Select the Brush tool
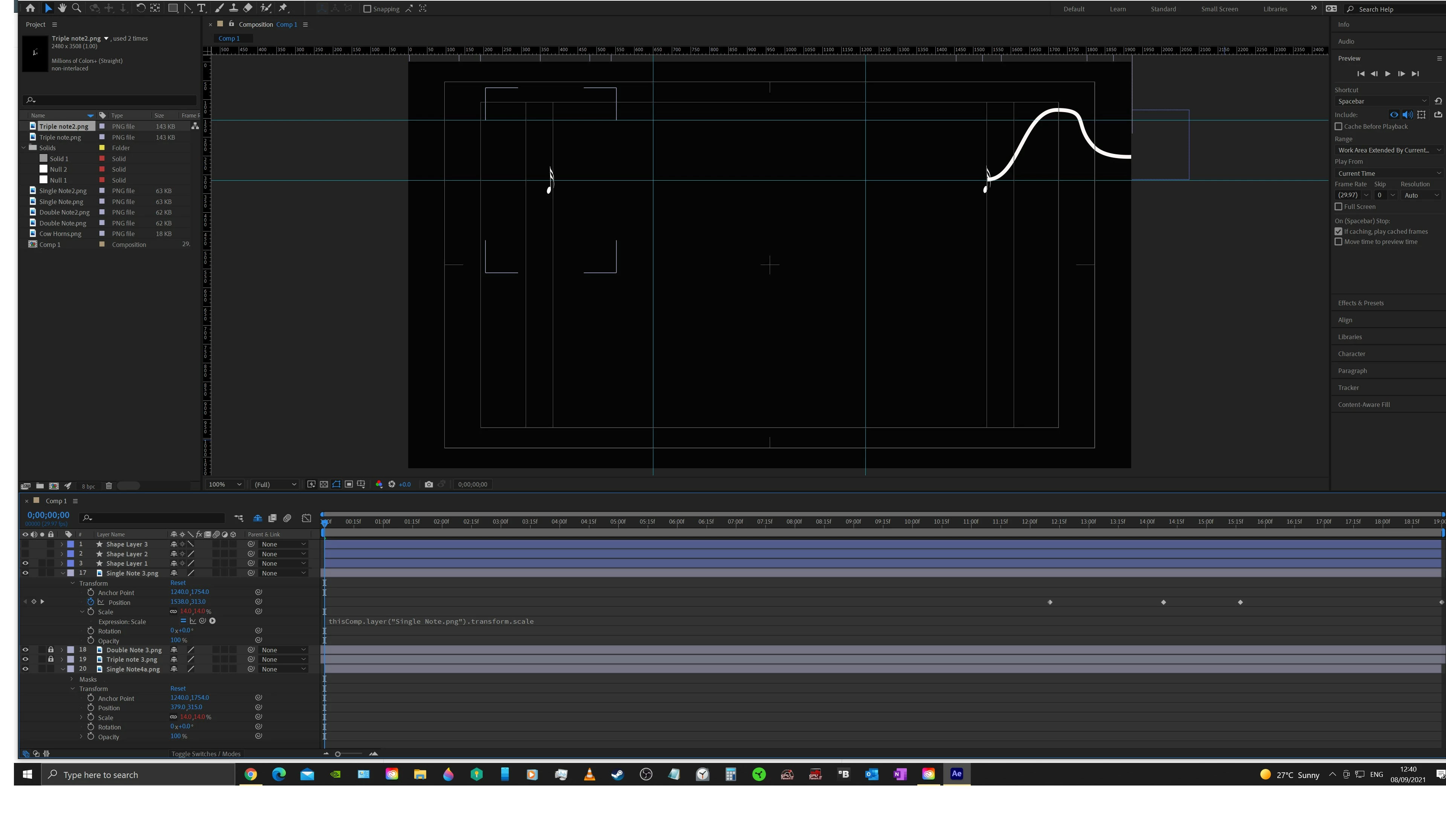The image size is (1446, 813). pyautogui.click(x=219, y=8)
